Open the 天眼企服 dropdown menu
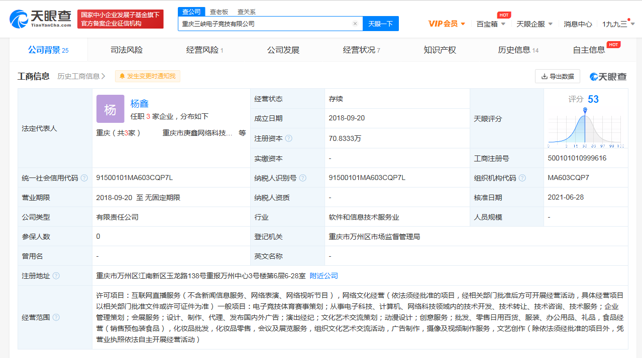 pos(534,24)
